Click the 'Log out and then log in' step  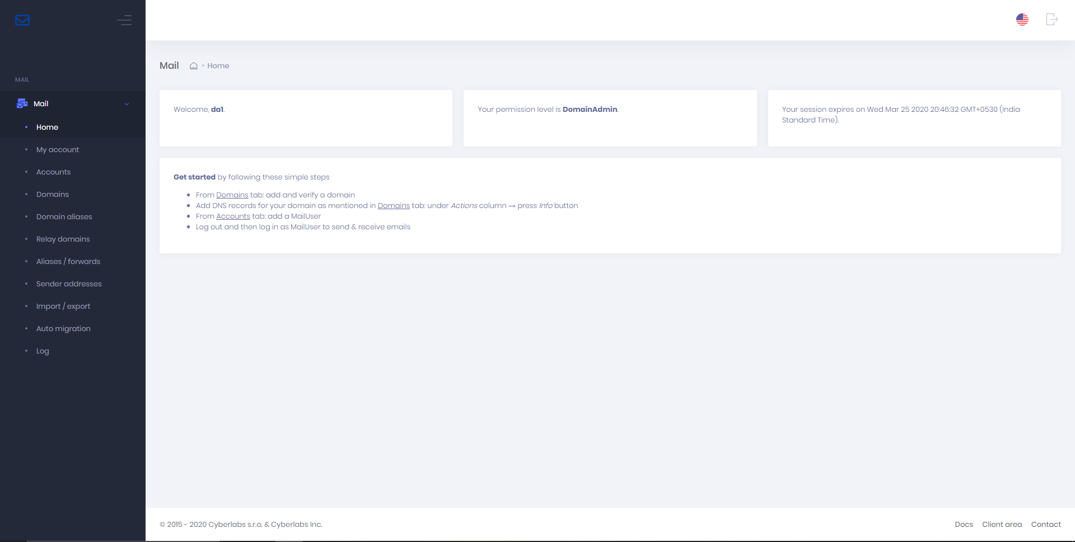[303, 227]
